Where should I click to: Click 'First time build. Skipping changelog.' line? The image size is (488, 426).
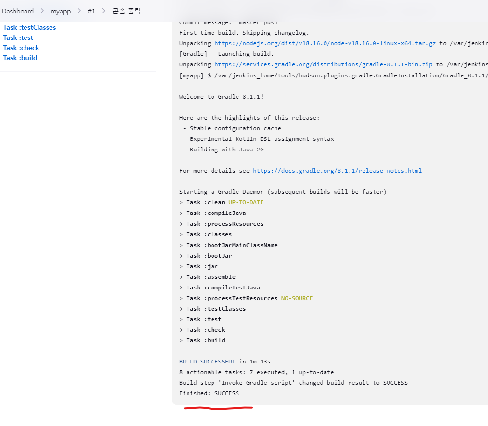tap(244, 33)
